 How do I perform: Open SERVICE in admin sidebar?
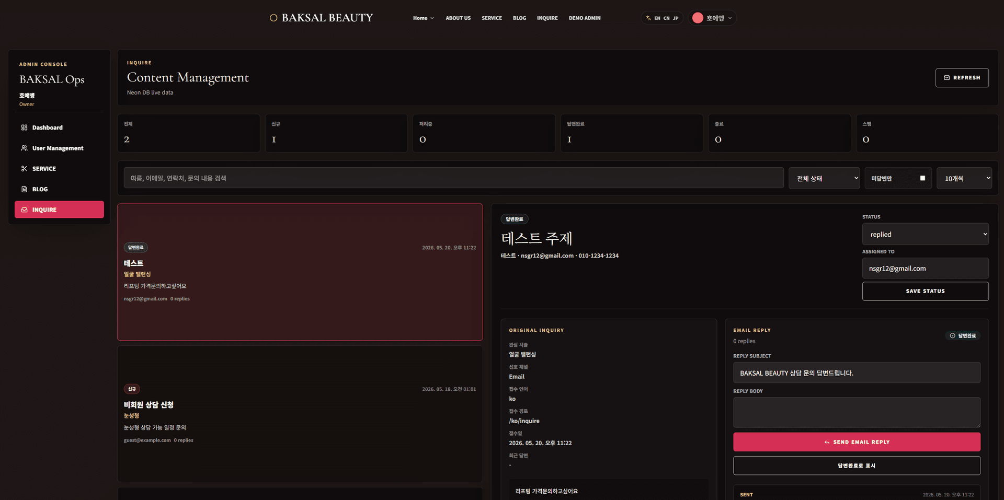click(59, 169)
